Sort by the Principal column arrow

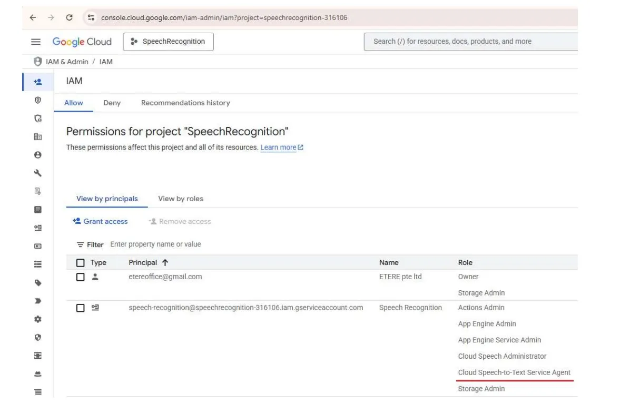pos(165,263)
